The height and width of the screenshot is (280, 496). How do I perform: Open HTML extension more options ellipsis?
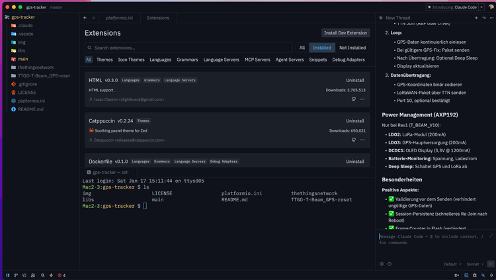pyautogui.click(x=362, y=99)
